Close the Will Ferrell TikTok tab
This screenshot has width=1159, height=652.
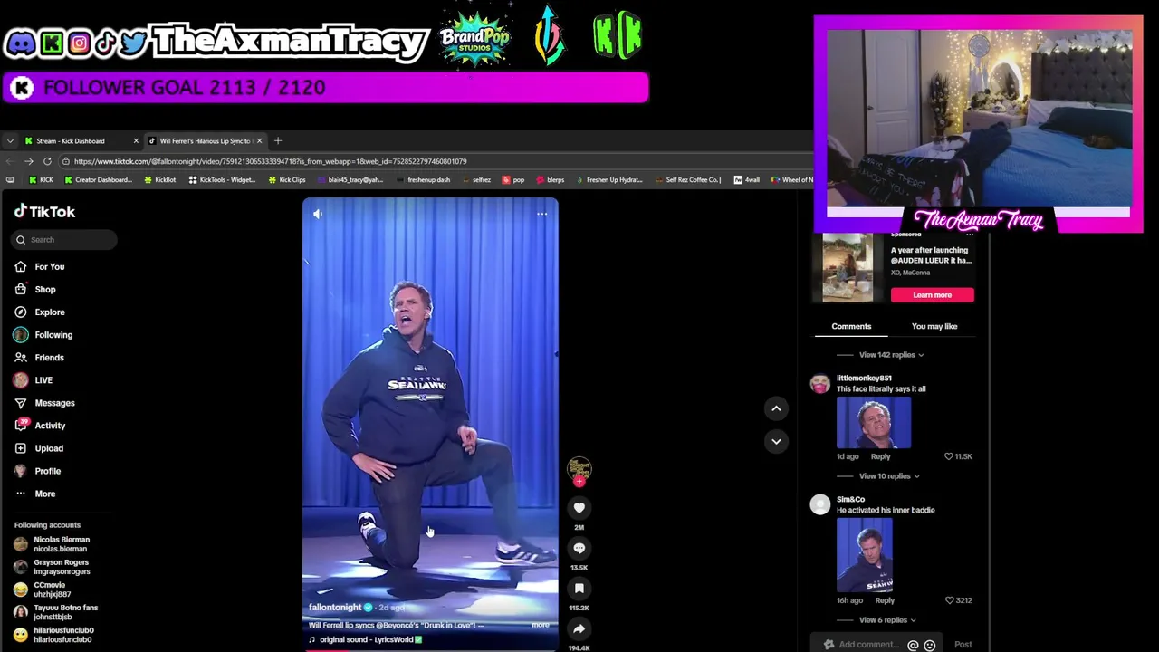(259, 141)
